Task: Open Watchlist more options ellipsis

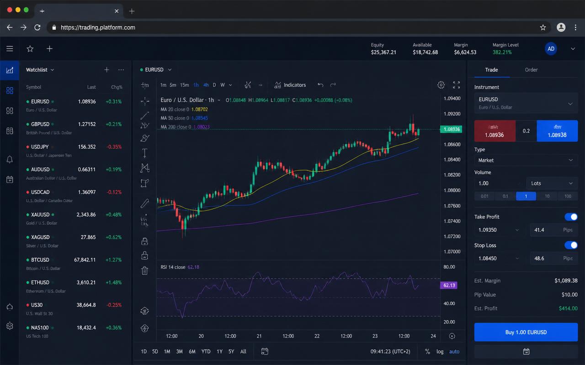Action: click(x=121, y=70)
